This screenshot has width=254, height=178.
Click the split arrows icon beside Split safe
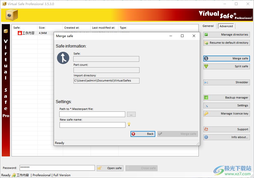pyautogui.click(x=206, y=66)
